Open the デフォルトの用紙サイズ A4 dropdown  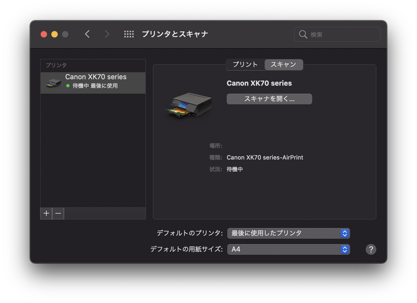288,249
